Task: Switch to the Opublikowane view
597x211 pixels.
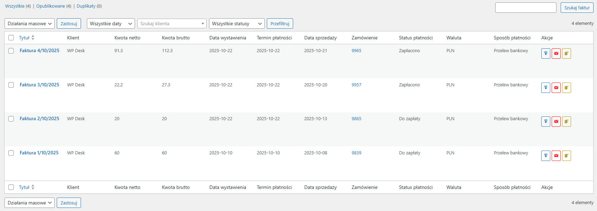Action: [x=51, y=6]
